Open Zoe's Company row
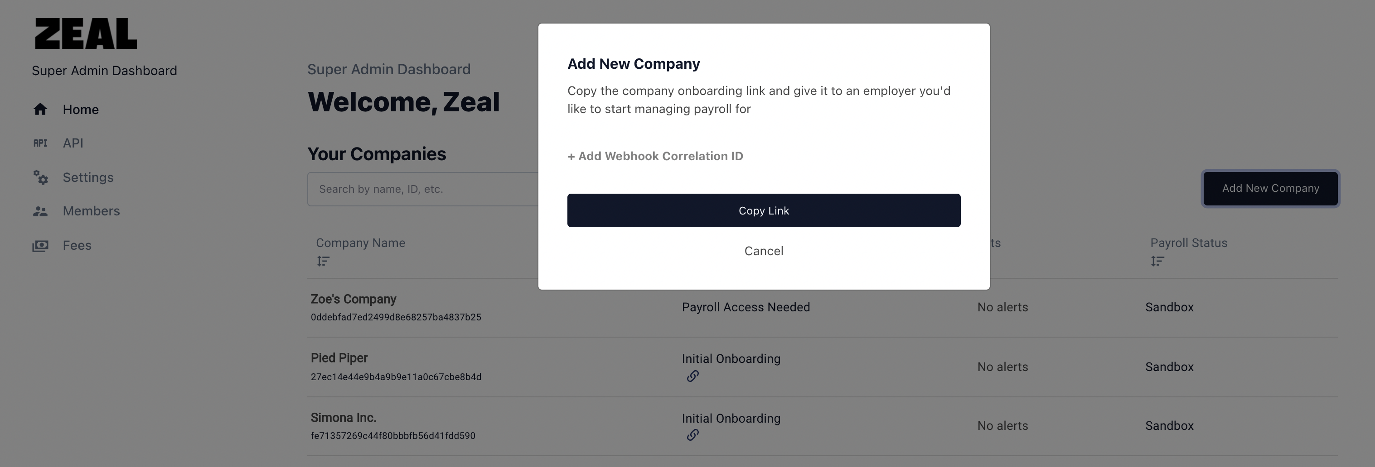Screen dimensions: 1375x467 tap(822, 308)
